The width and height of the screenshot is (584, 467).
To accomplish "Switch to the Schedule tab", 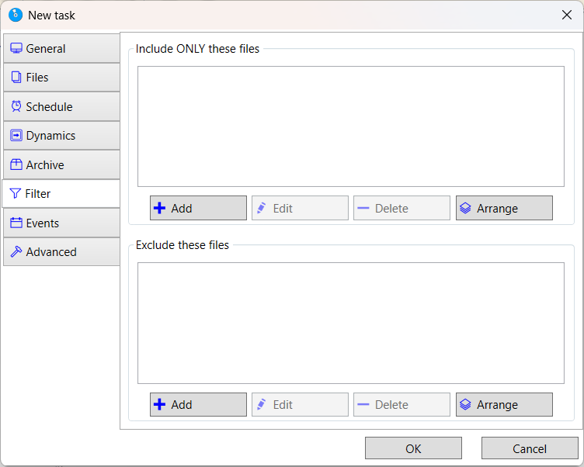I will (61, 106).
